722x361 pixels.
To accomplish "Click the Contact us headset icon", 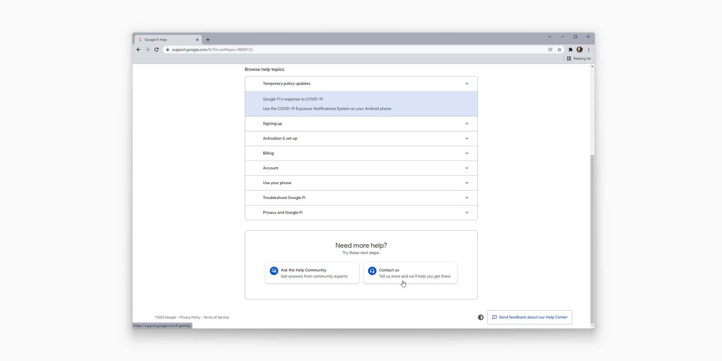I will 372,271.
